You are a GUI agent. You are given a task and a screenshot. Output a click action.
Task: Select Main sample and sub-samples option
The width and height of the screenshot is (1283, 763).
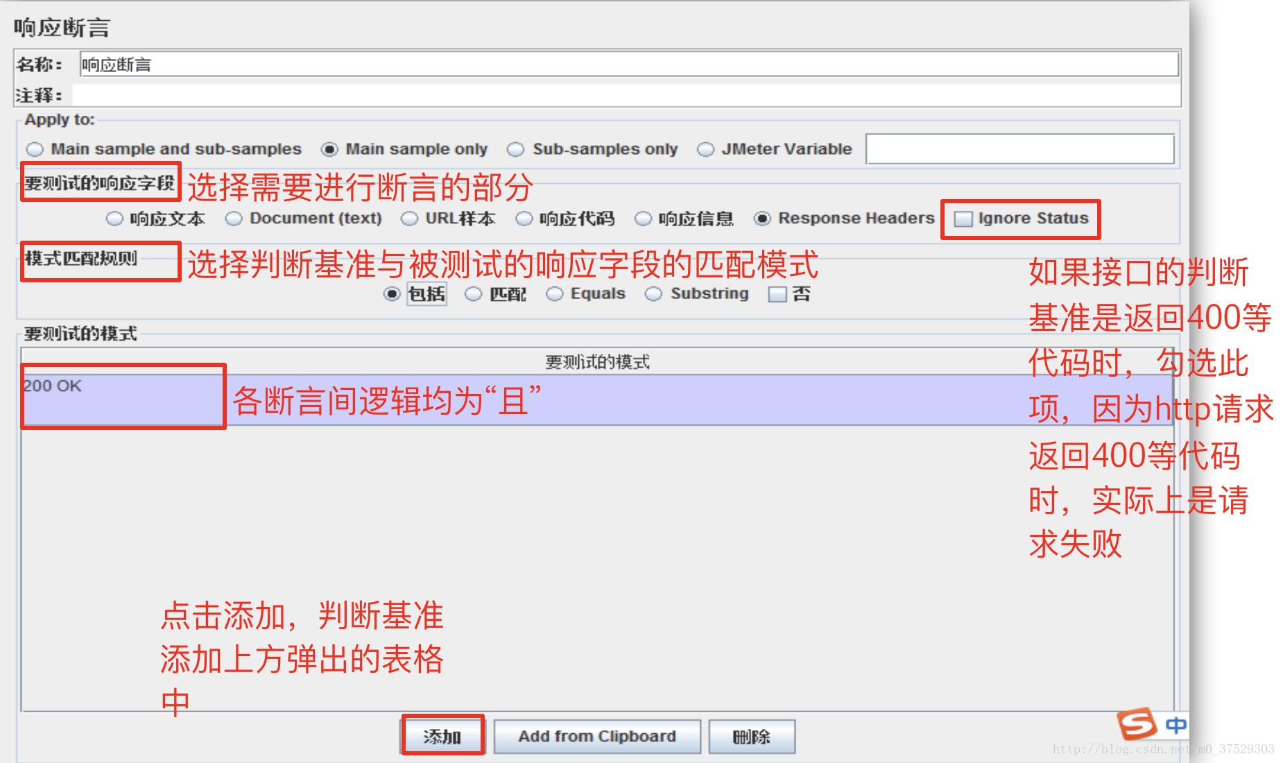tap(33, 148)
